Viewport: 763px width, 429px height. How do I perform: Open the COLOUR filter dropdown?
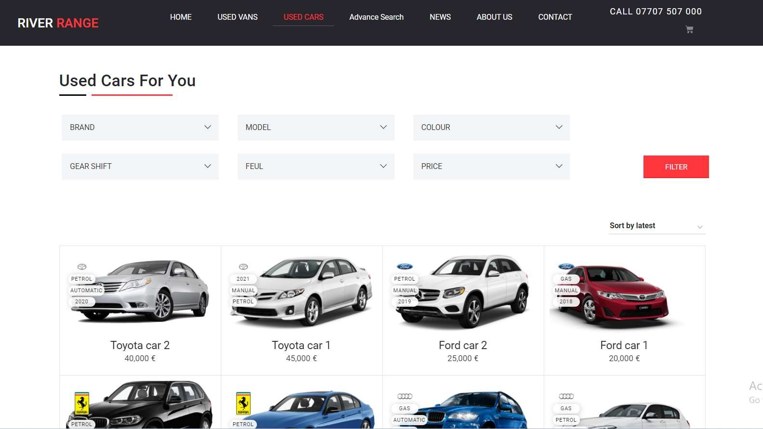pyautogui.click(x=492, y=128)
